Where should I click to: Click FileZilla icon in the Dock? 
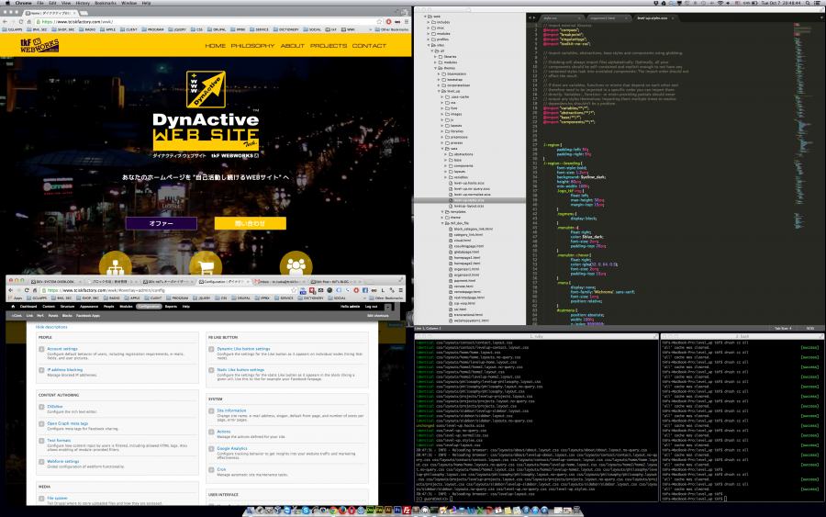pyautogui.click(x=407, y=511)
